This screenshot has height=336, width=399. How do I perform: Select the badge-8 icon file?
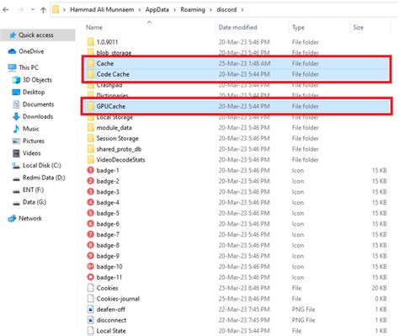(90, 245)
